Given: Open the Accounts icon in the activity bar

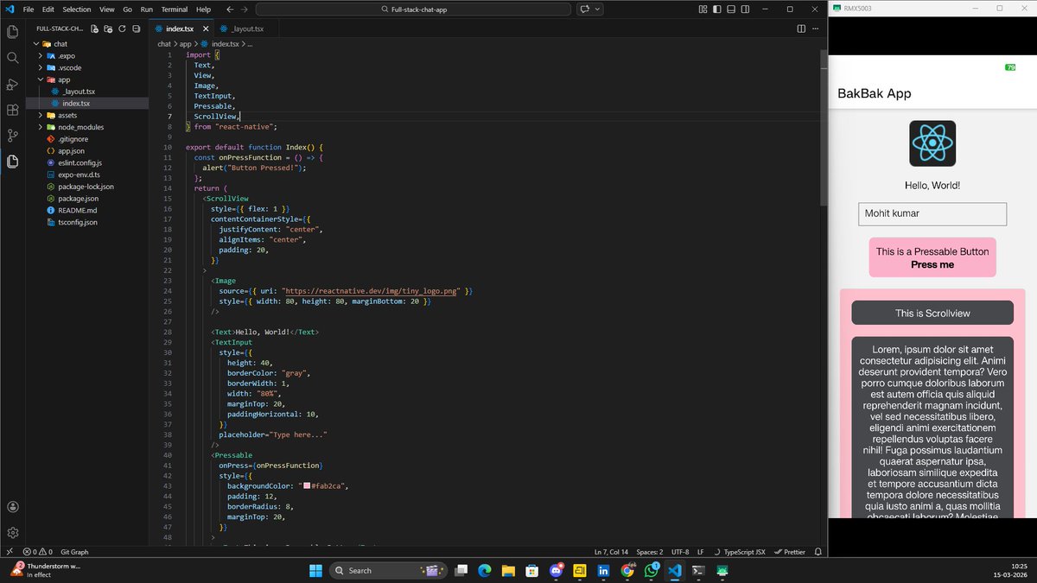Looking at the screenshot, I should (13, 507).
